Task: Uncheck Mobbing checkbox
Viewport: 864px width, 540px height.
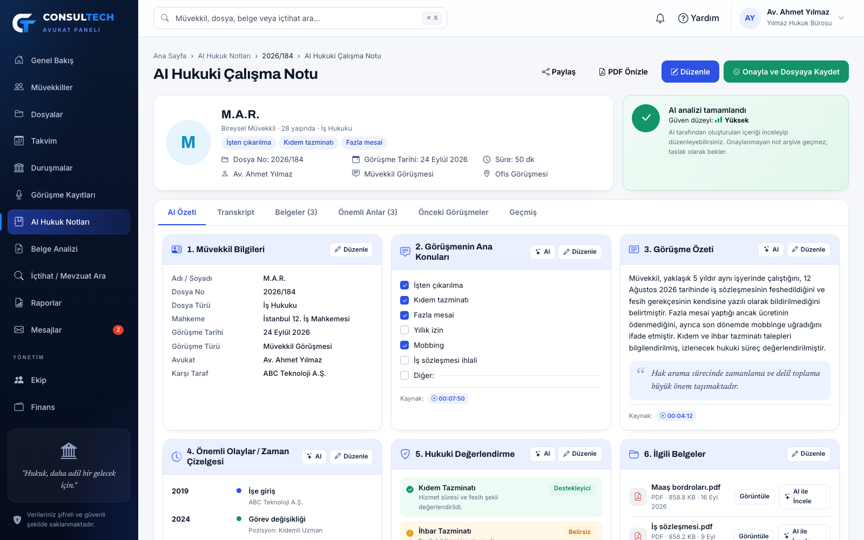Action: (x=404, y=345)
